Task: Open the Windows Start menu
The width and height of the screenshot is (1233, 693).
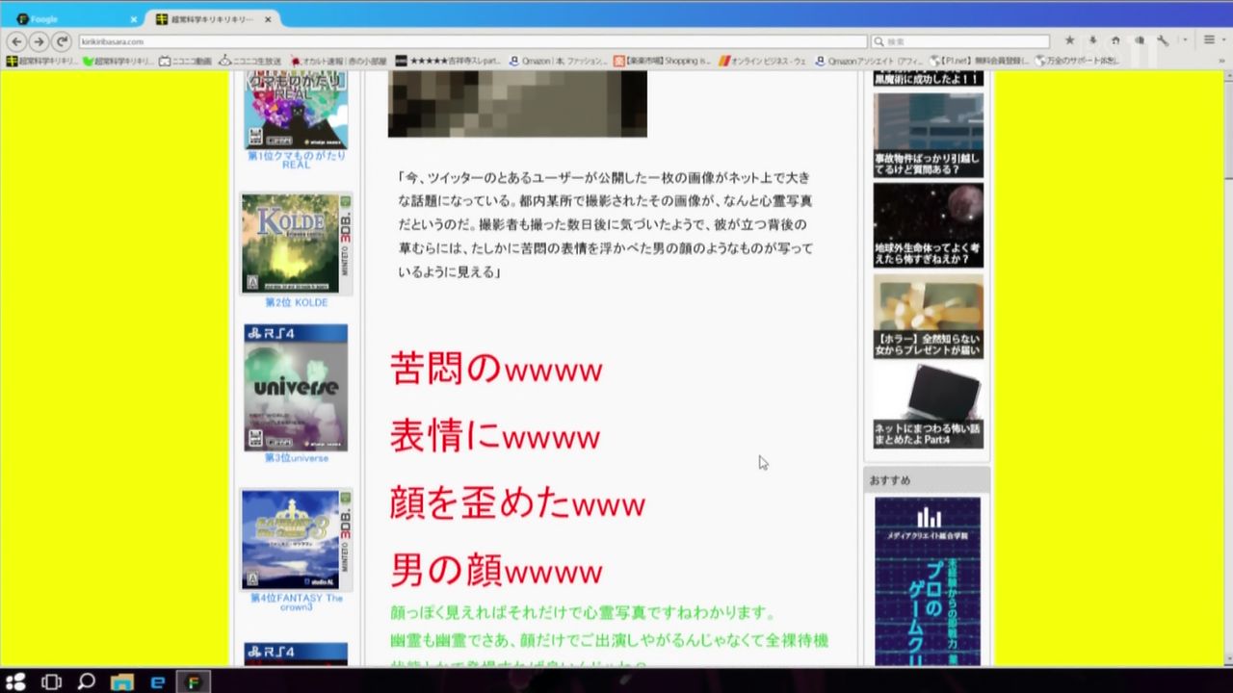Action: click(16, 681)
